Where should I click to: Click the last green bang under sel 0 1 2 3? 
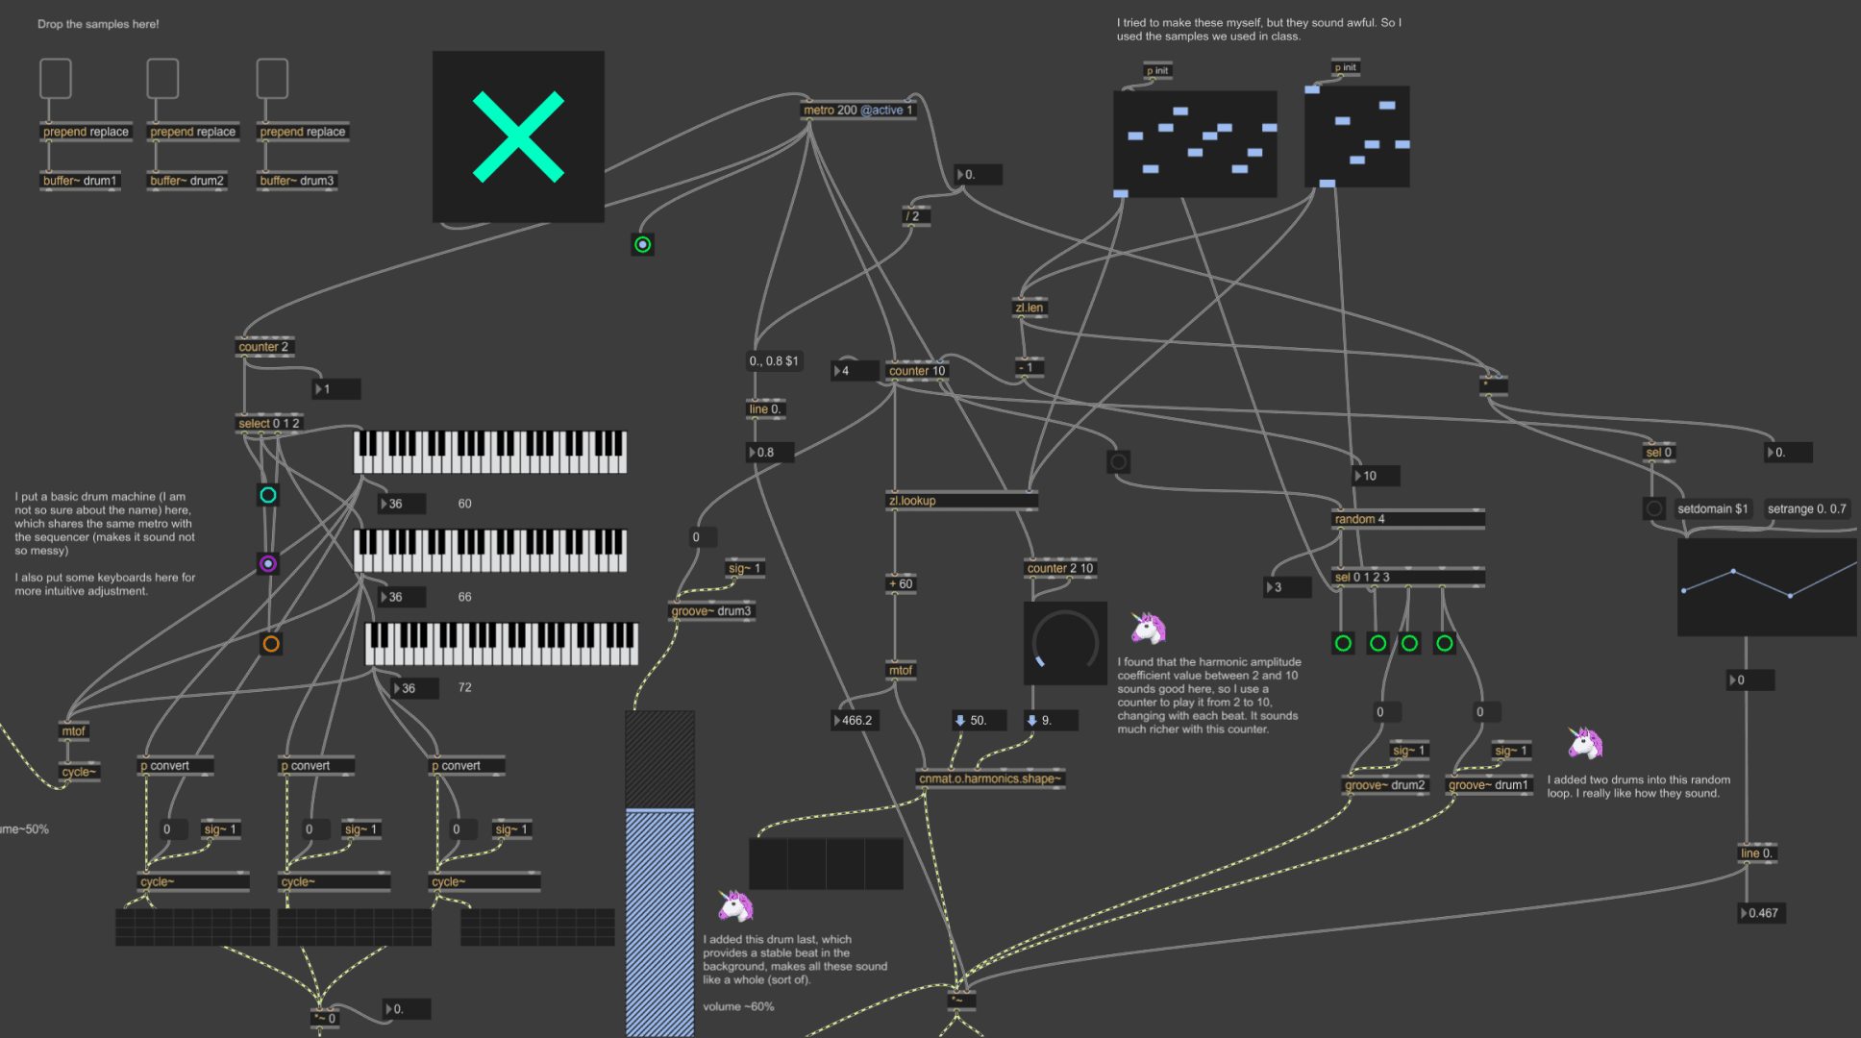pyautogui.click(x=1444, y=644)
